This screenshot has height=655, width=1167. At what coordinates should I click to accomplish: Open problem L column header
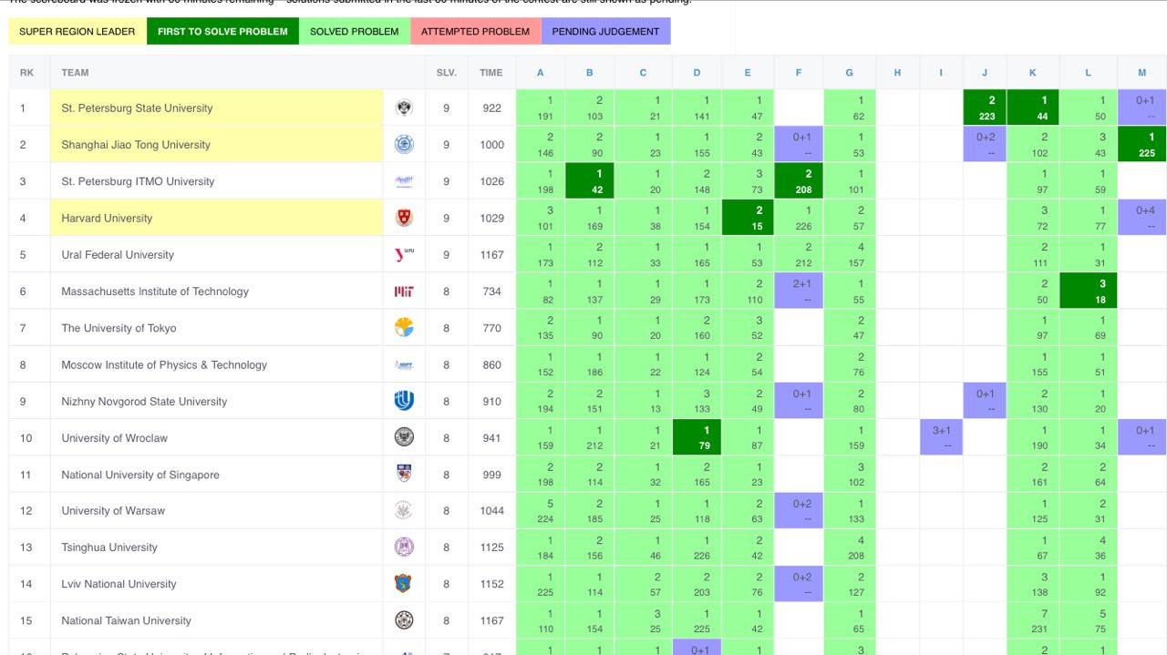(x=1089, y=73)
